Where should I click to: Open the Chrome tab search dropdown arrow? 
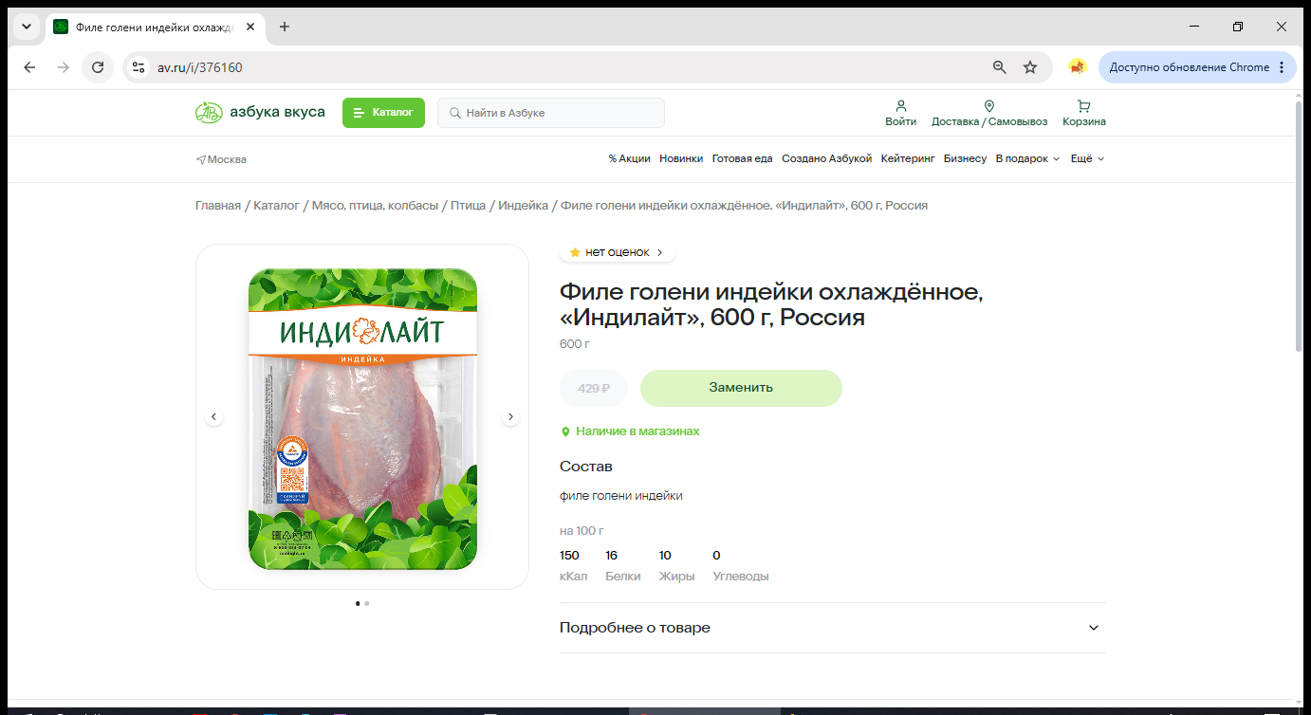coord(27,27)
